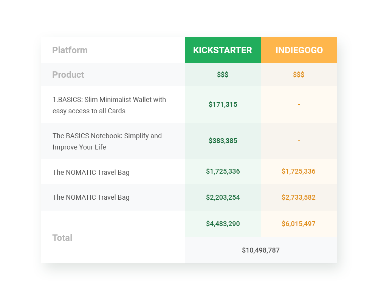Viewport: 378px width, 302px height.
Task: Click the green $$$ Kickstarter subheader
Action: coord(223,75)
